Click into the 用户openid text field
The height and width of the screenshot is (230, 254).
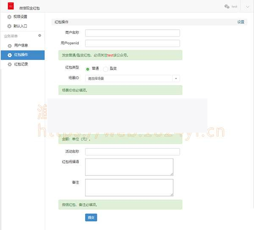pos(133,43)
